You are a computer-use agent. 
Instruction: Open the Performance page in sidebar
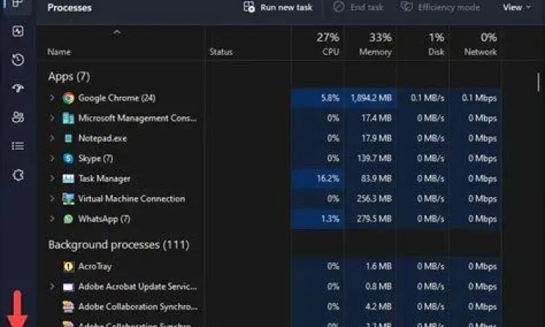tap(18, 31)
